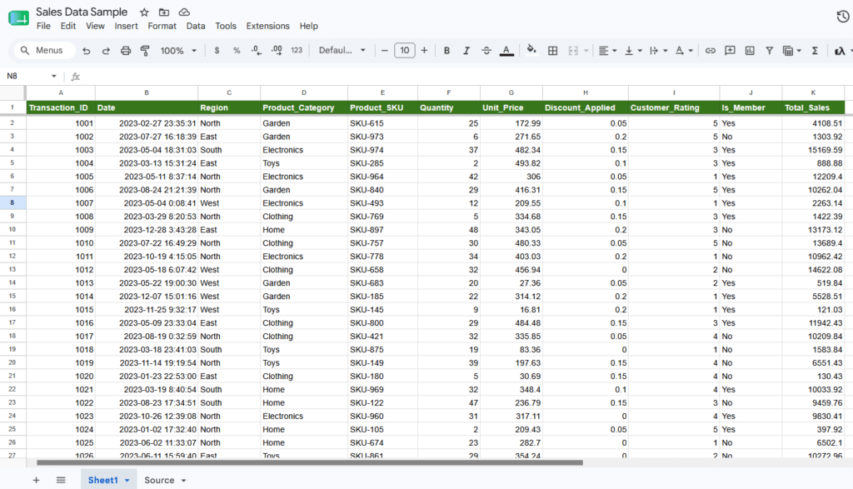
Task: Click the Undo arrow icon
Action: coord(86,51)
